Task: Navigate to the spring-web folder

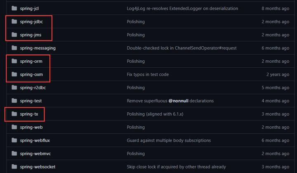Action: point(31,127)
